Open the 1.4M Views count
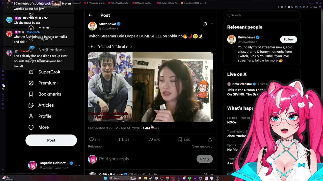Image resolution: width=323 pixels, height=181 pixels. click(x=151, y=128)
